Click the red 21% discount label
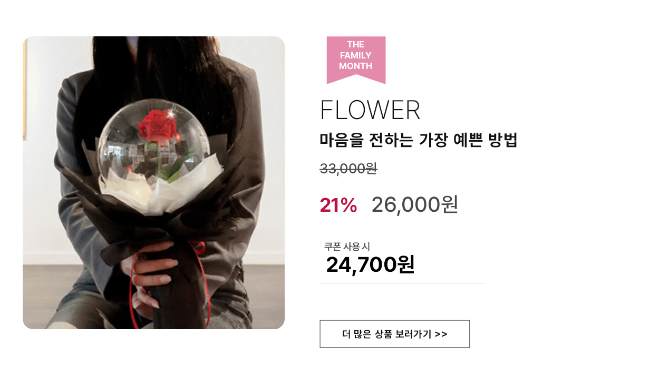 pos(338,205)
